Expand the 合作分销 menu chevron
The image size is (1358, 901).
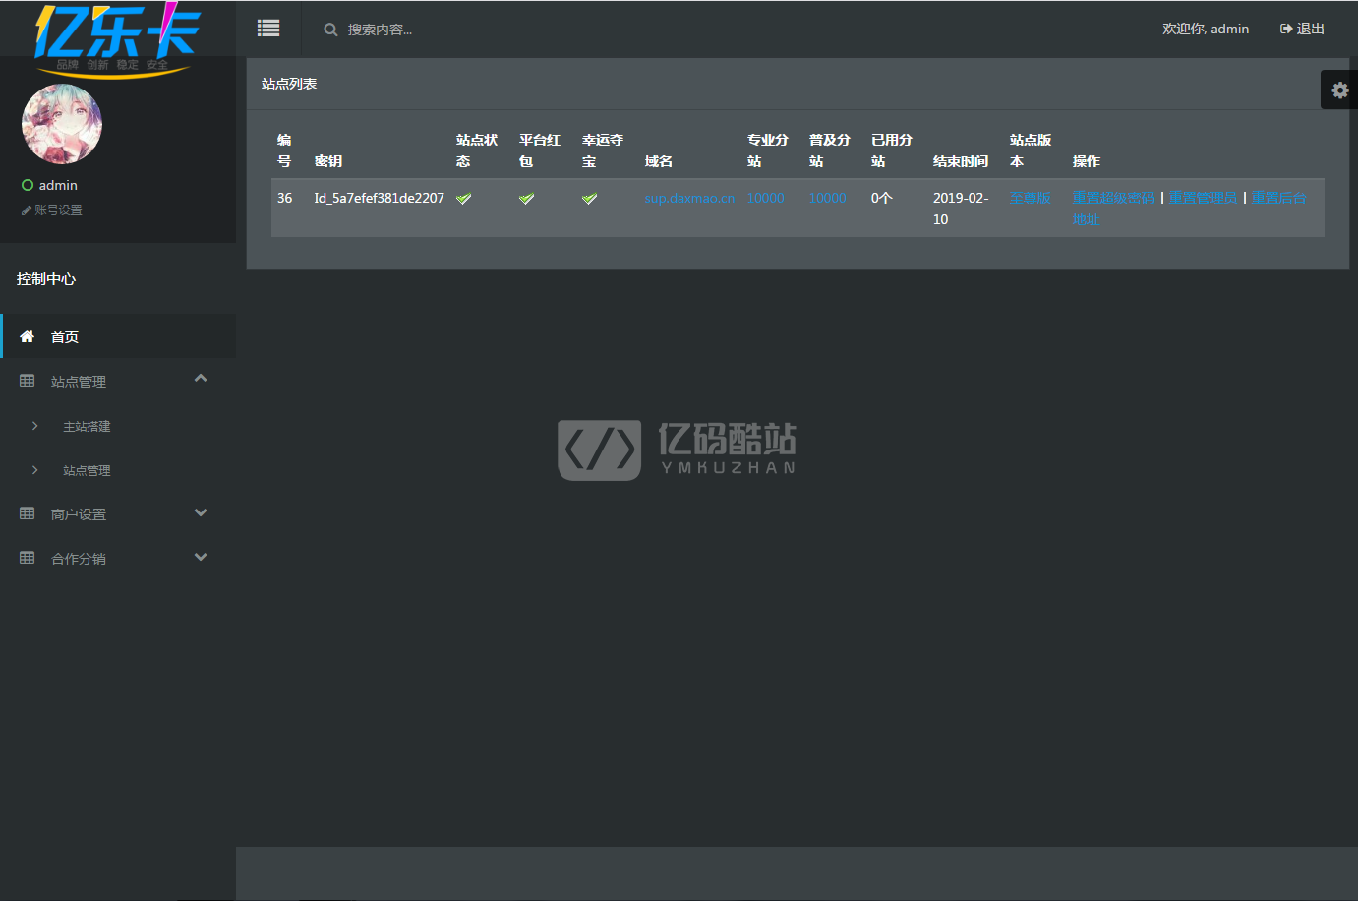click(201, 557)
